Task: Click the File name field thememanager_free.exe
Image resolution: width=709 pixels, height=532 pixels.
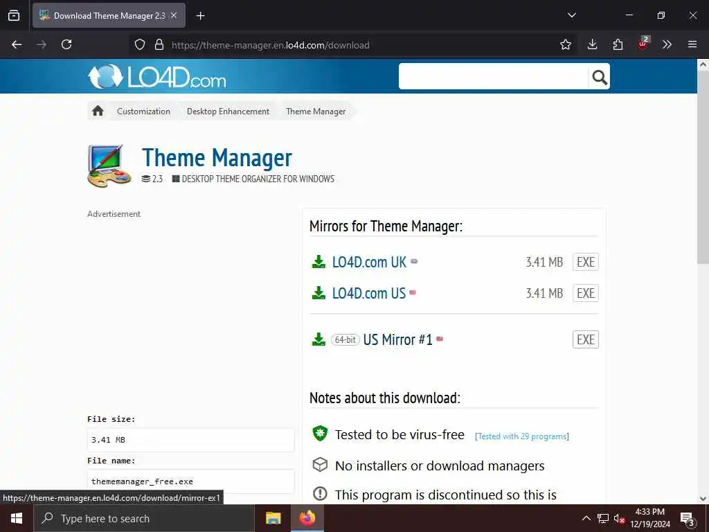Action: (191, 481)
